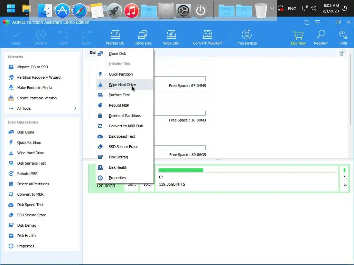Choose Disk Defrag in context menu

coord(125,157)
